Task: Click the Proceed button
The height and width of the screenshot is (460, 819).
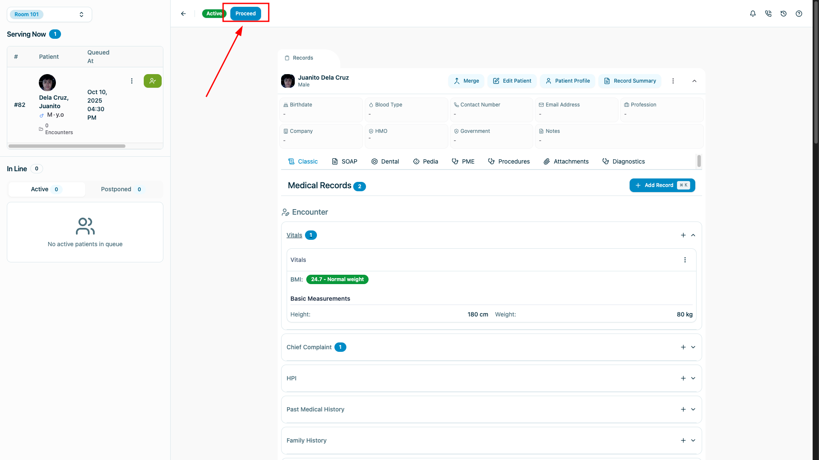Action: [x=246, y=14]
